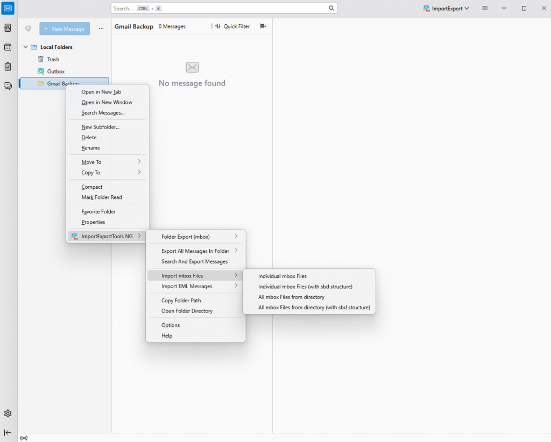The height and width of the screenshot is (442, 551).
Task: Open the Calendar space icon
Action: 8,47
